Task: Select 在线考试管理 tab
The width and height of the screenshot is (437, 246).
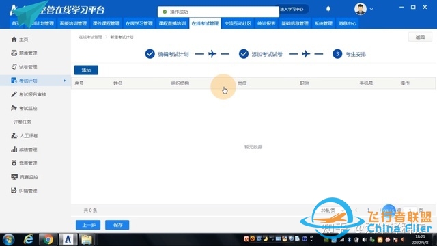Action: click(x=205, y=23)
